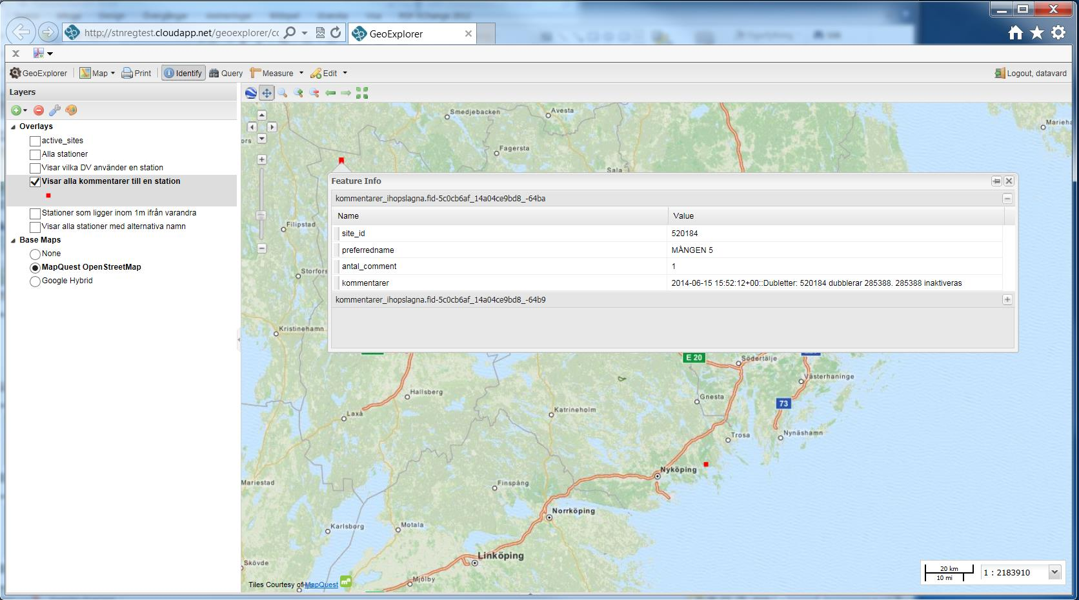Click browser back button

point(21,32)
